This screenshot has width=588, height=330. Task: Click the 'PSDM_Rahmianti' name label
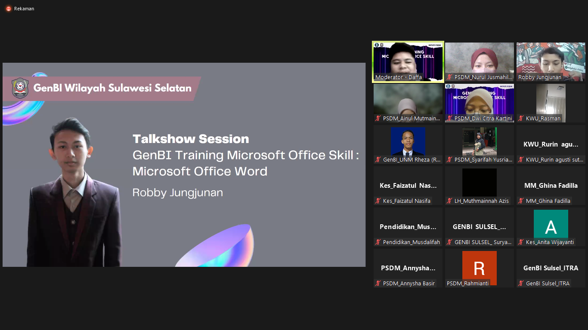pyautogui.click(x=468, y=284)
